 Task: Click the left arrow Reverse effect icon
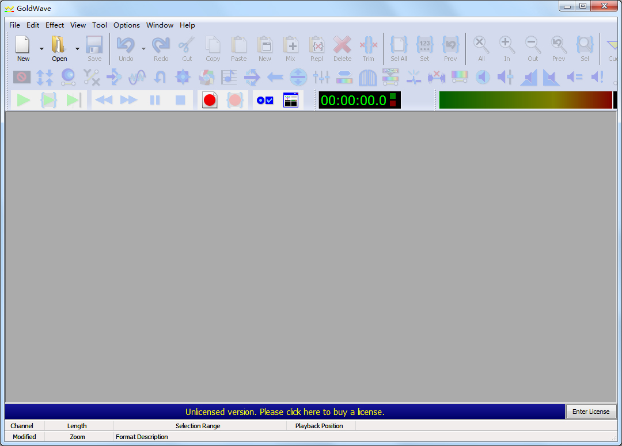point(275,77)
